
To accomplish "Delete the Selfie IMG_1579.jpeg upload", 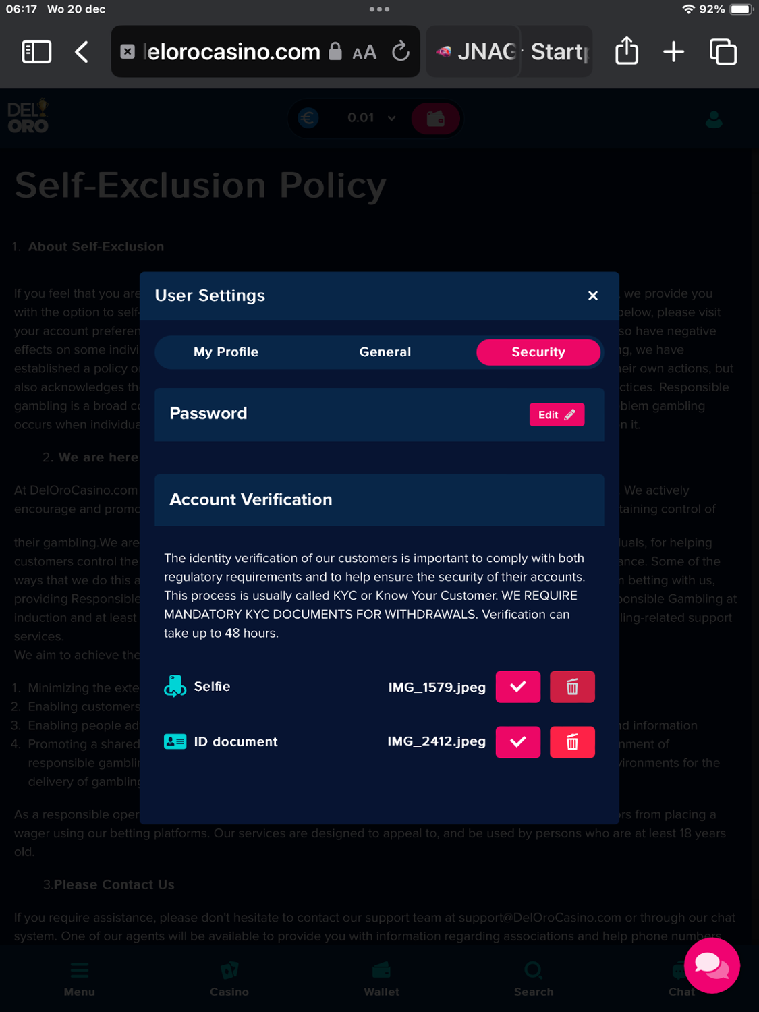I will click(x=572, y=687).
